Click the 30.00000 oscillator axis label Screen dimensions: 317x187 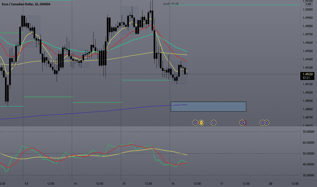click(308, 175)
